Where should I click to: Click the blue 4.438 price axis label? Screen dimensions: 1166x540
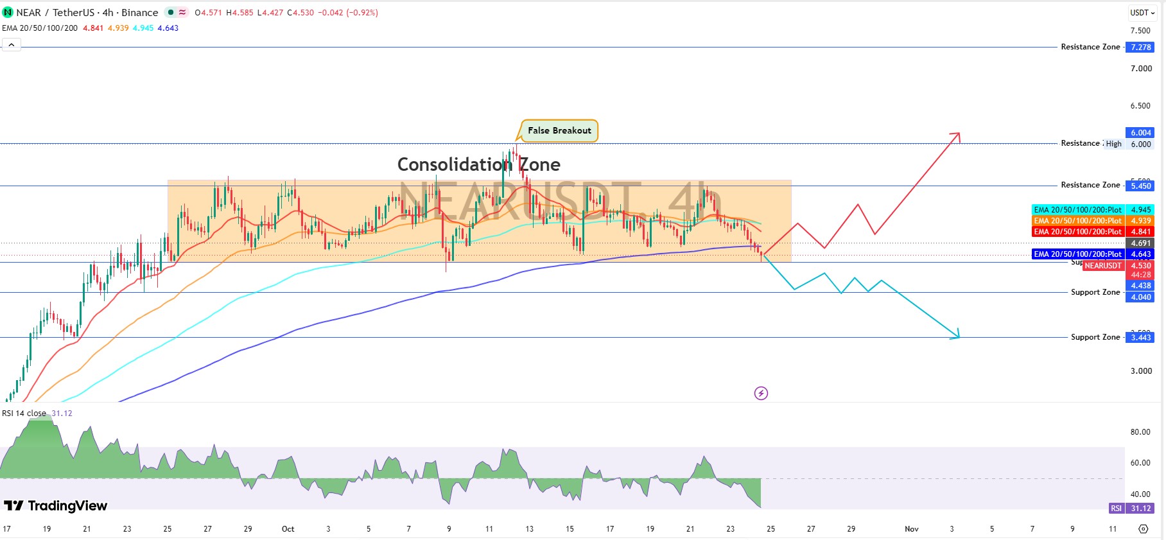tap(1141, 286)
